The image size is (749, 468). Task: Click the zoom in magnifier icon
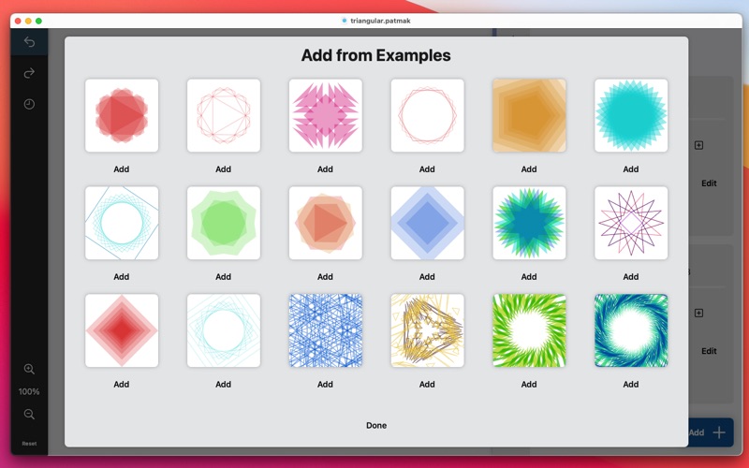click(29, 369)
